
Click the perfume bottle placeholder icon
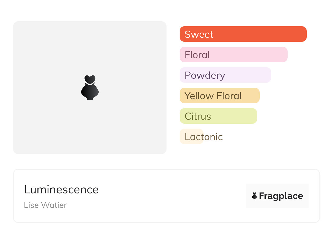[x=90, y=87]
